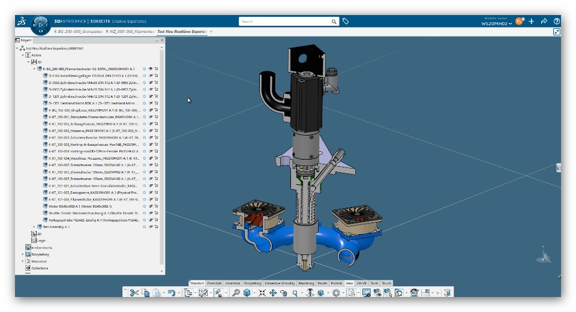Click the Paste clipboard icon
This screenshot has height=312, width=576.
tap(157, 293)
